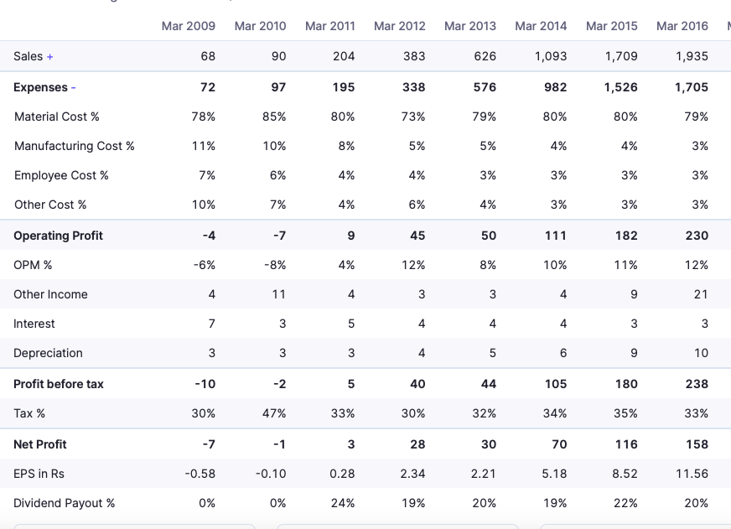The image size is (731, 529).
Task: Select the Operating Profit row label
Action: [x=58, y=236]
